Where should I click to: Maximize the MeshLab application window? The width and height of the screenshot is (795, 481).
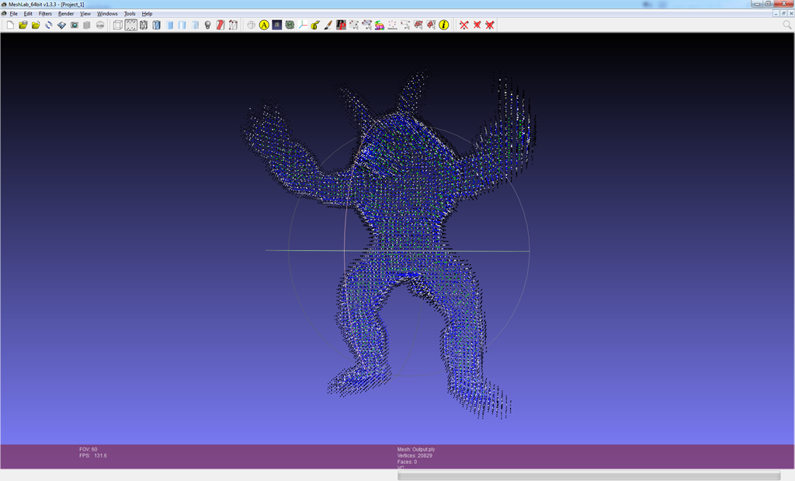click(x=769, y=4)
